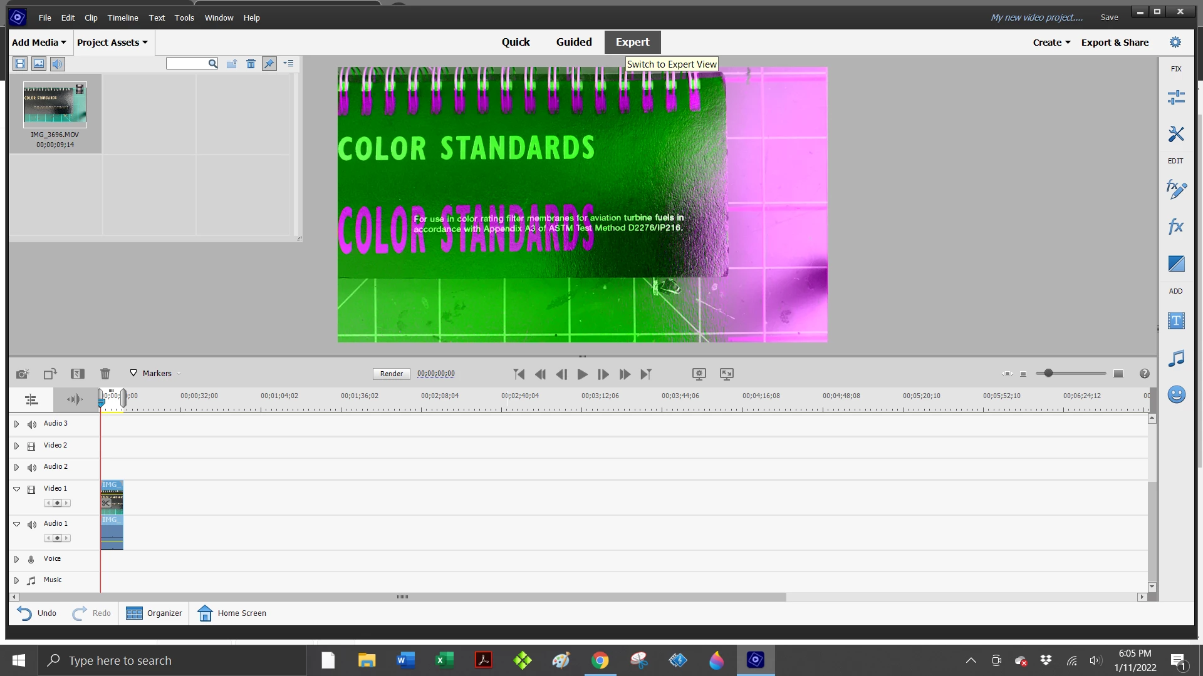1203x676 pixels.
Task: Mute the Audio 3 track
Action: (x=32, y=424)
